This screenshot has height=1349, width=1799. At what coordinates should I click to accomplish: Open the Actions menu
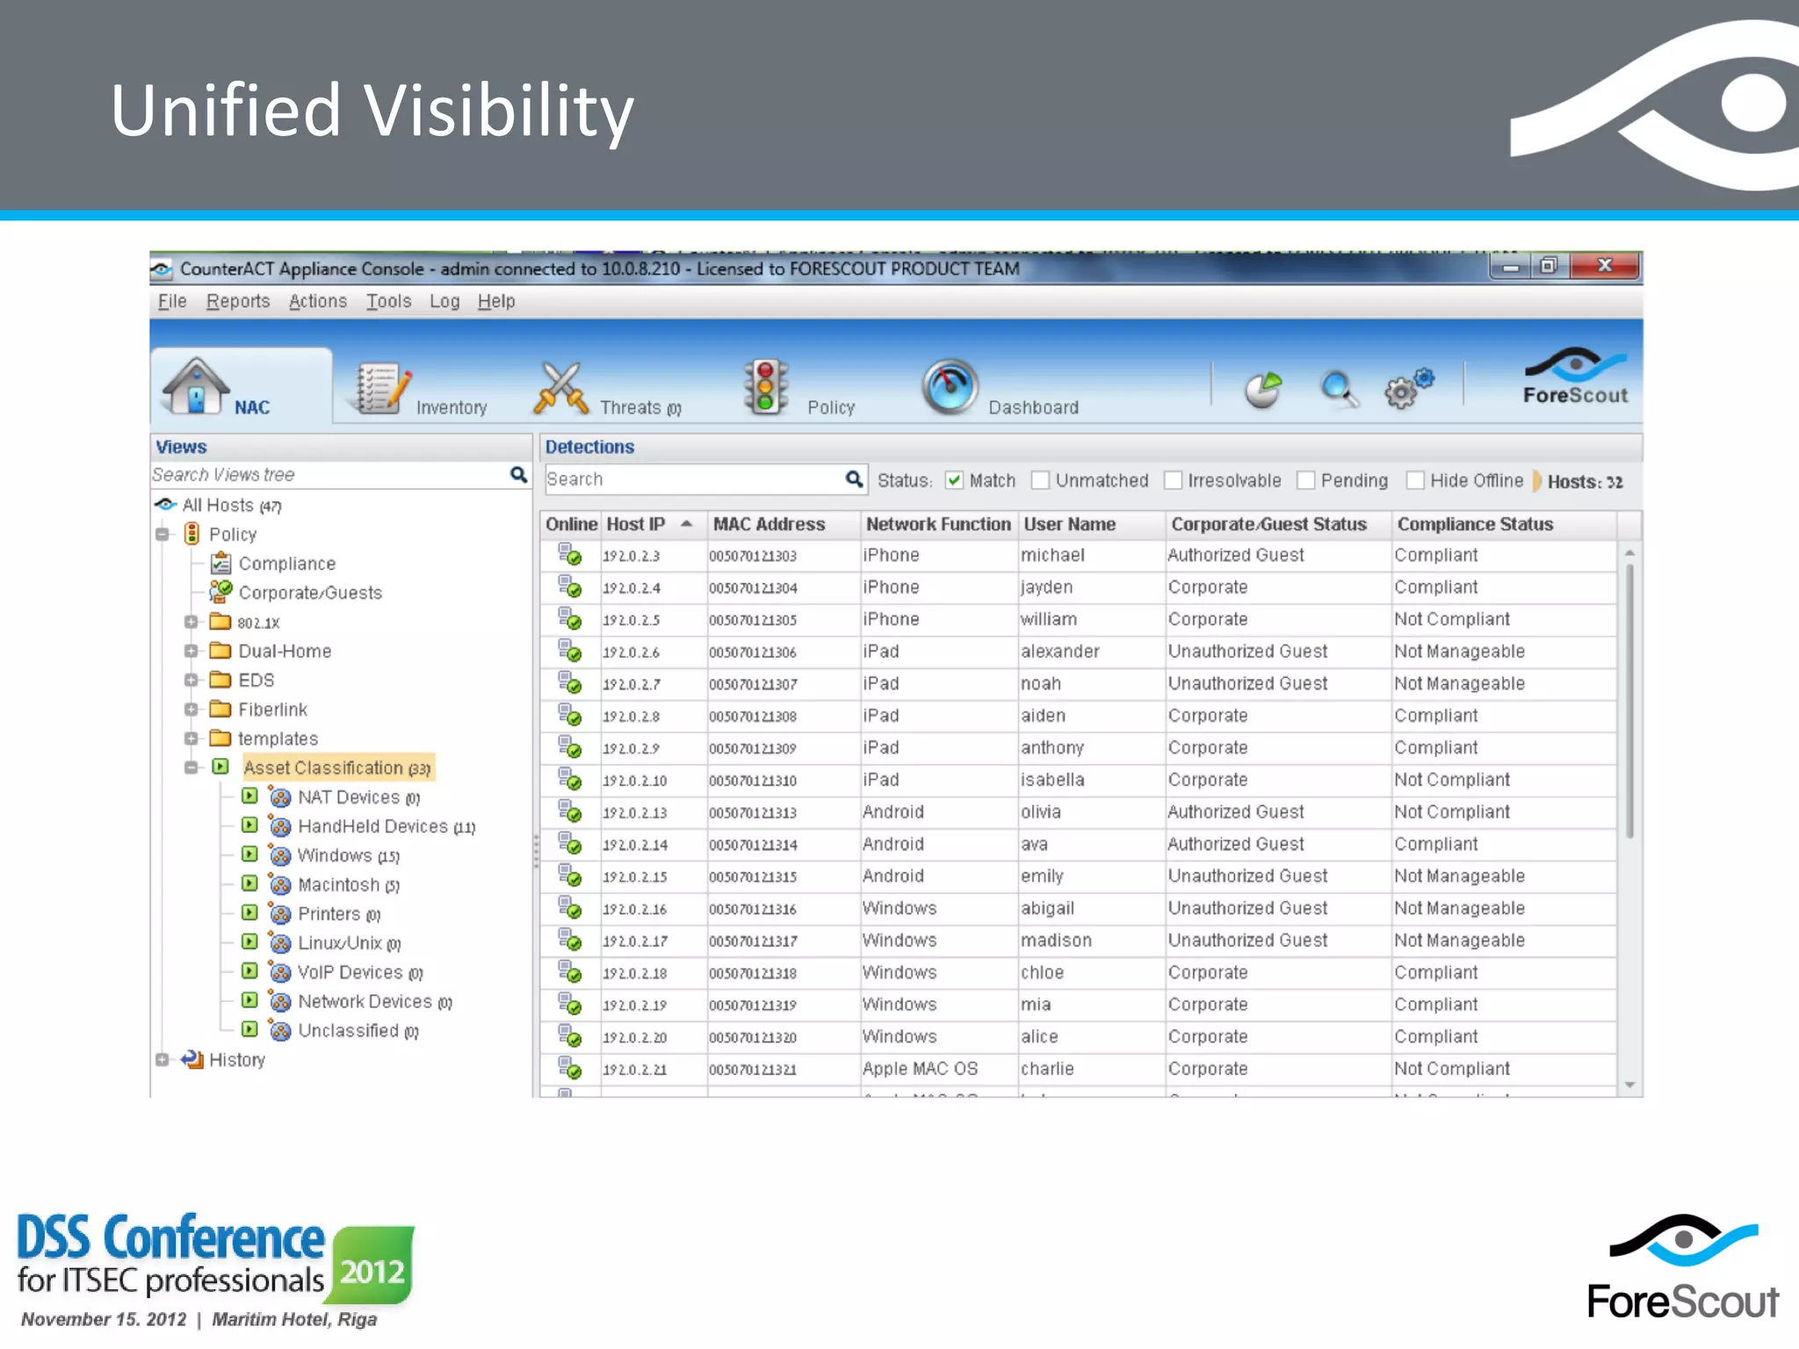[318, 301]
